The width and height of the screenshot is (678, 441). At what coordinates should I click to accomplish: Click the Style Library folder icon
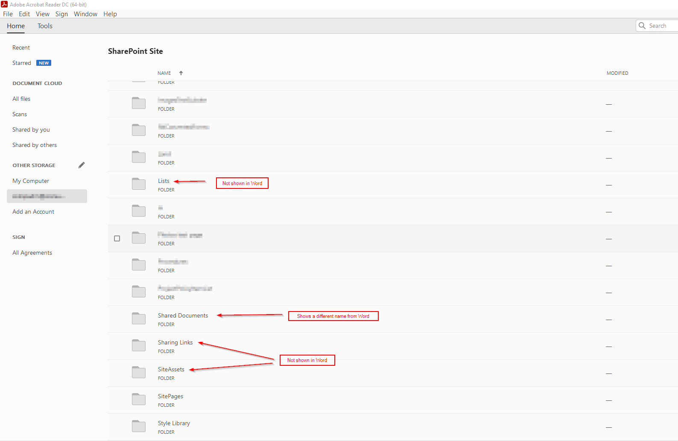pyautogui.click(x=139, y=426)
